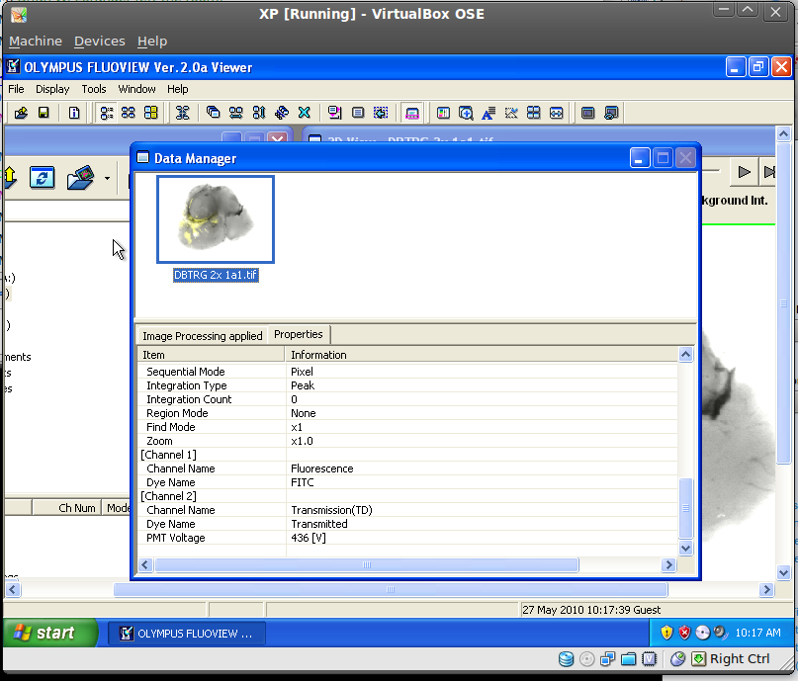This screenshot has height=681, width=798.
Task: Click the properties list vertical scrollbar thumb
Action: tap(685, 508)
